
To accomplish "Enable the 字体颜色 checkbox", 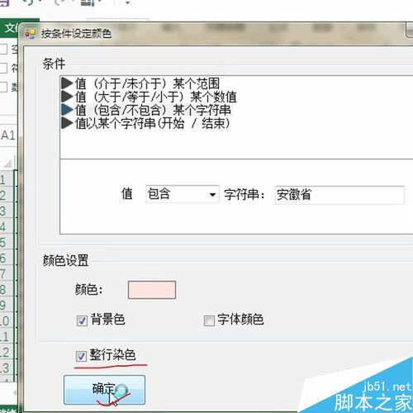I will click(x=209, y=320).
